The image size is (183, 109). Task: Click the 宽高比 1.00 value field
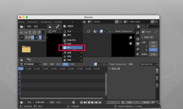[x=153, y=54]
